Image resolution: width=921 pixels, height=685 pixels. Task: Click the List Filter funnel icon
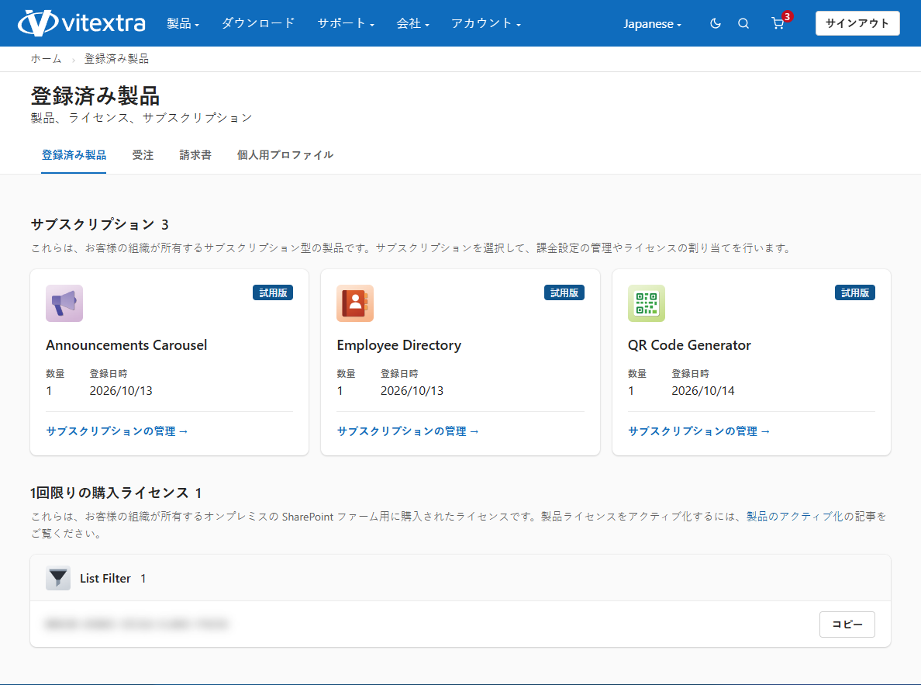coord(58,578)
